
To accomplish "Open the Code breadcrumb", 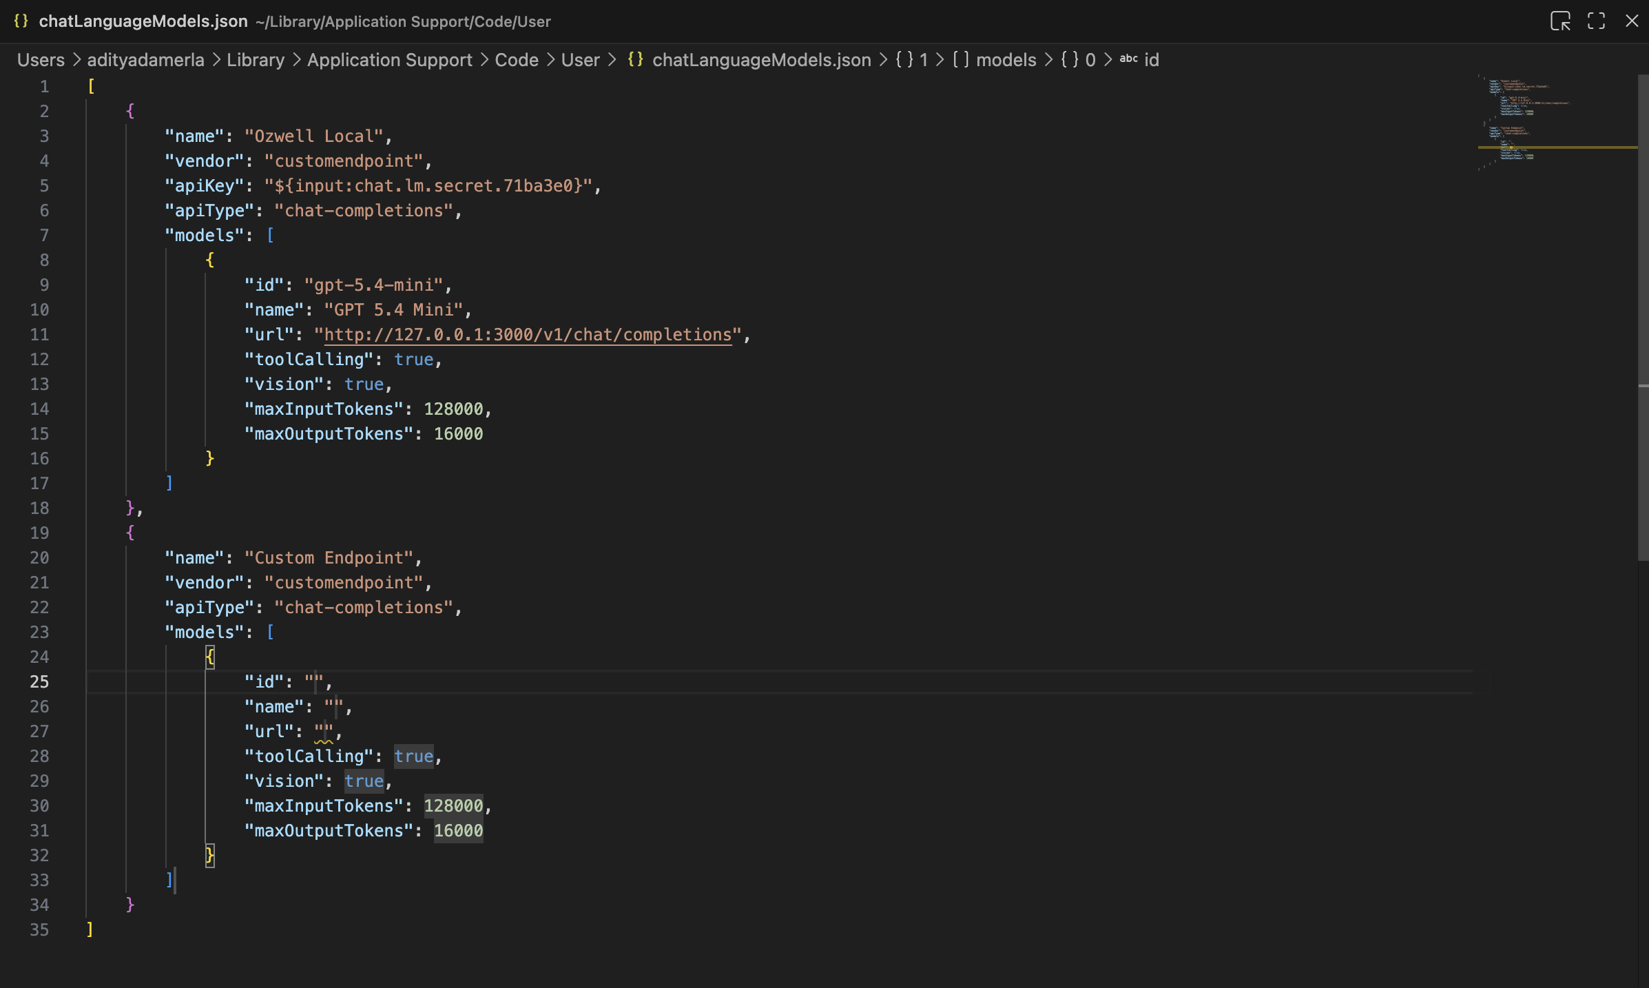I will coord(517,60).
